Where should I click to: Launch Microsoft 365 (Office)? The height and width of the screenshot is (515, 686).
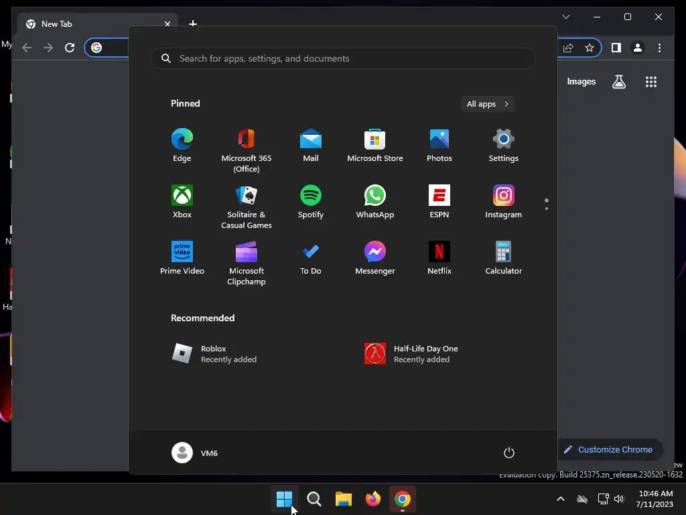tap(247, 151)
